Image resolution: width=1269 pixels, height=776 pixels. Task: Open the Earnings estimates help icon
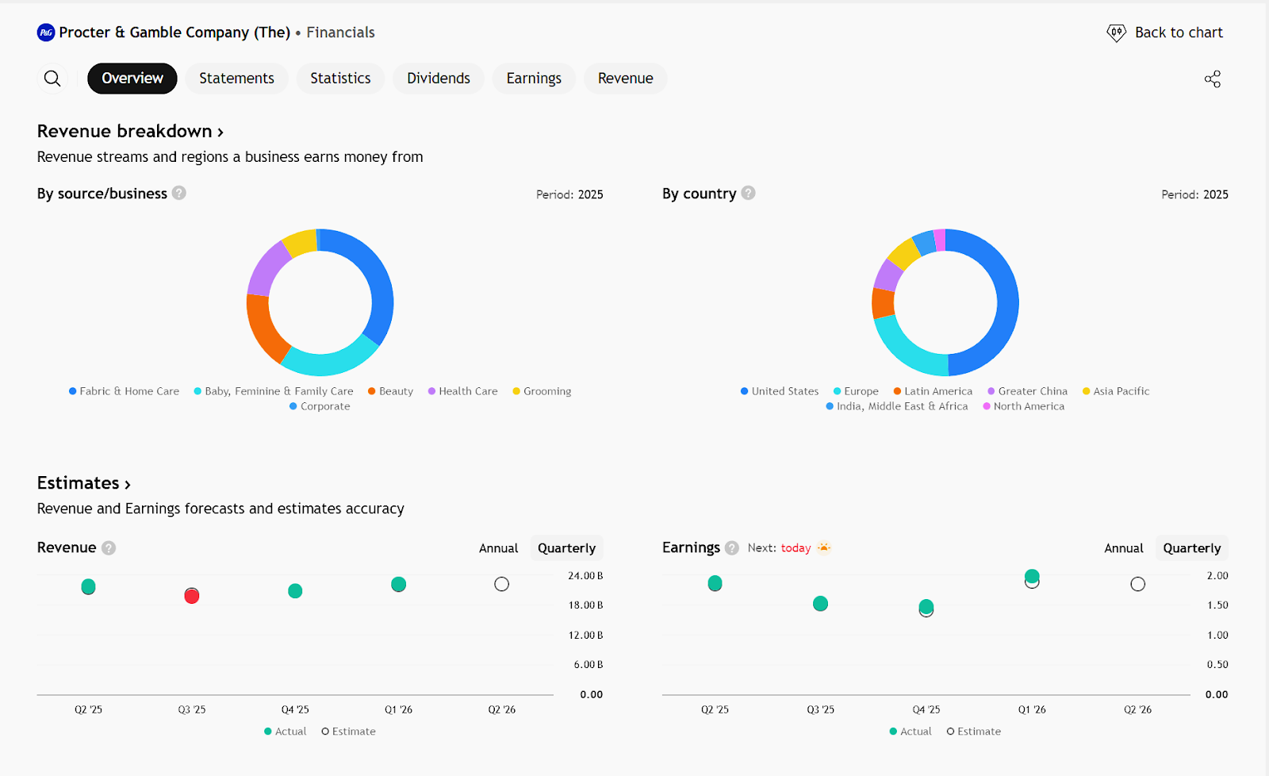tap(732, 547)
